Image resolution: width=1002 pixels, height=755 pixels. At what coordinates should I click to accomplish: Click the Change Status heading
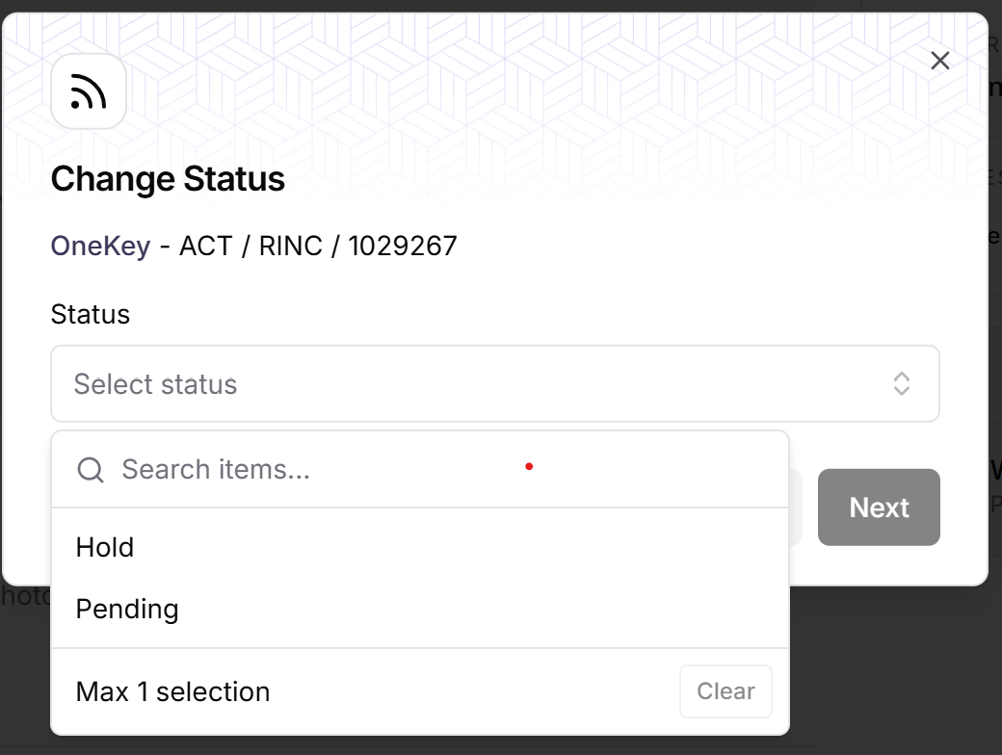(168, 179)
